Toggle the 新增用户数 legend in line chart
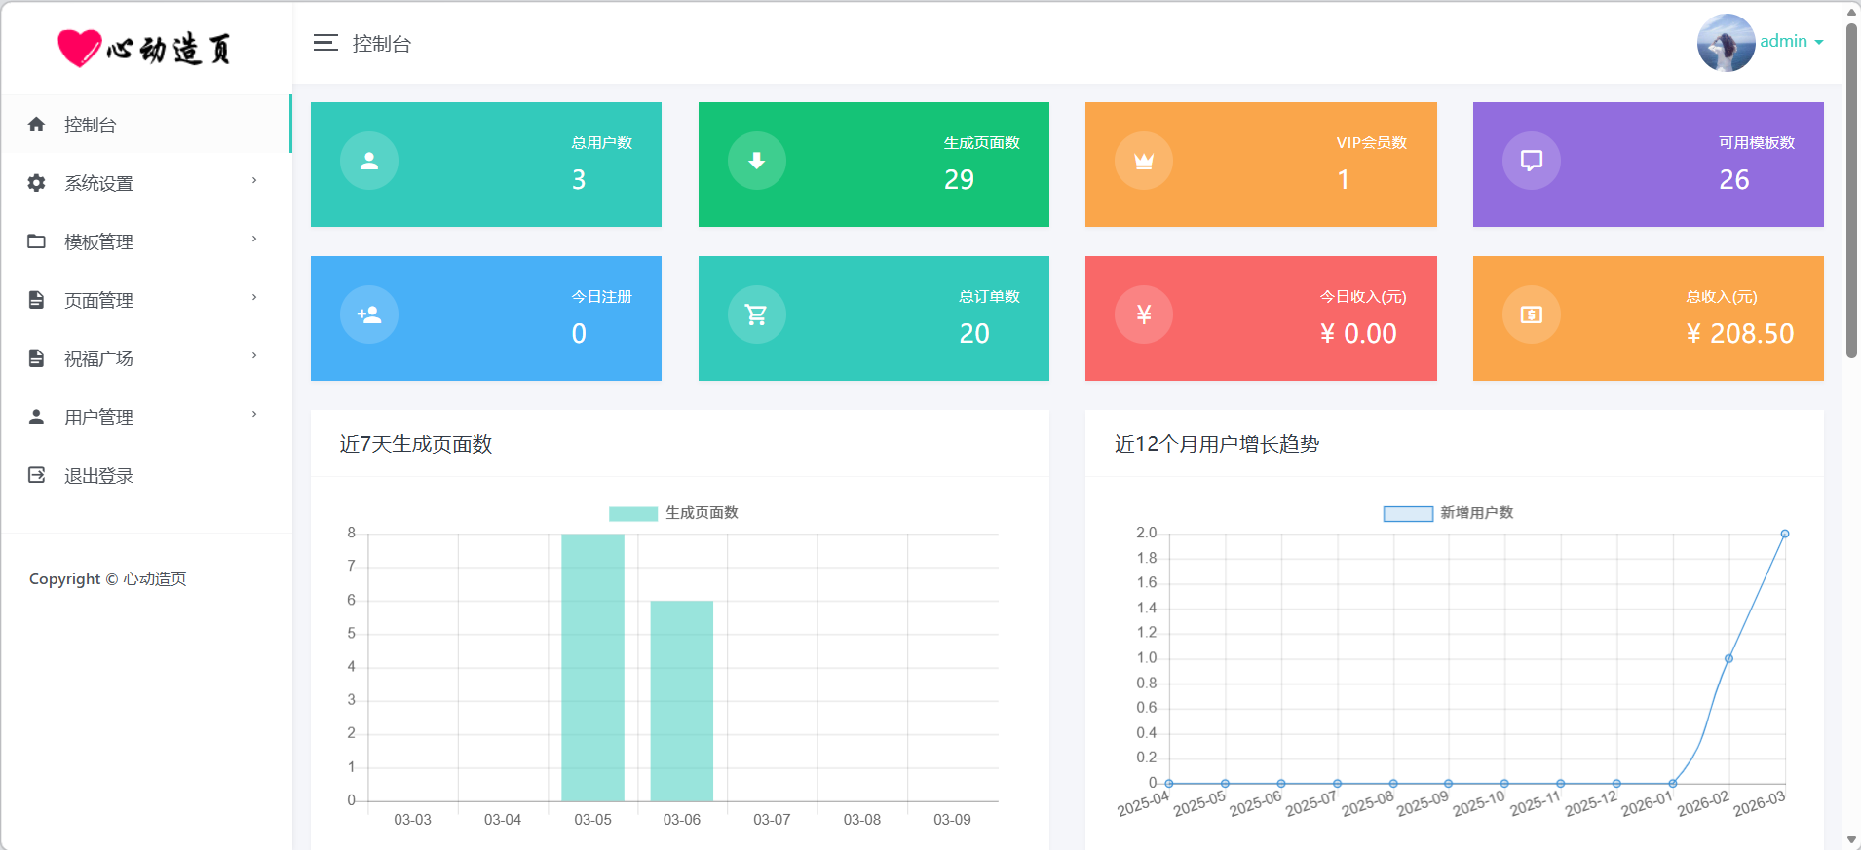1861x850 pixels. pos(1448,513)
